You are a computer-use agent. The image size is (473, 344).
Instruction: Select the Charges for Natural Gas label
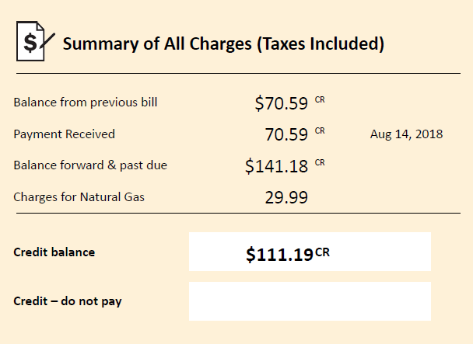click(x=79, y=197)
